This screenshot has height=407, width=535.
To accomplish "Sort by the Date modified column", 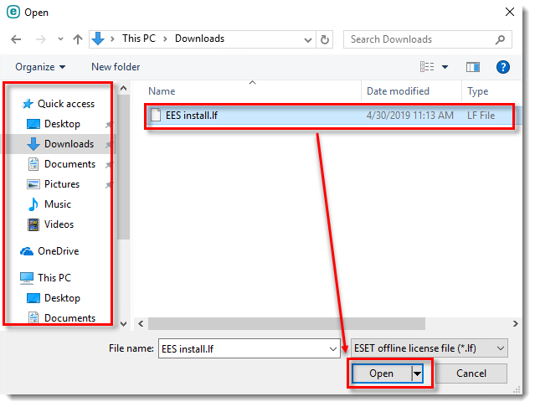I will [398, 91].
